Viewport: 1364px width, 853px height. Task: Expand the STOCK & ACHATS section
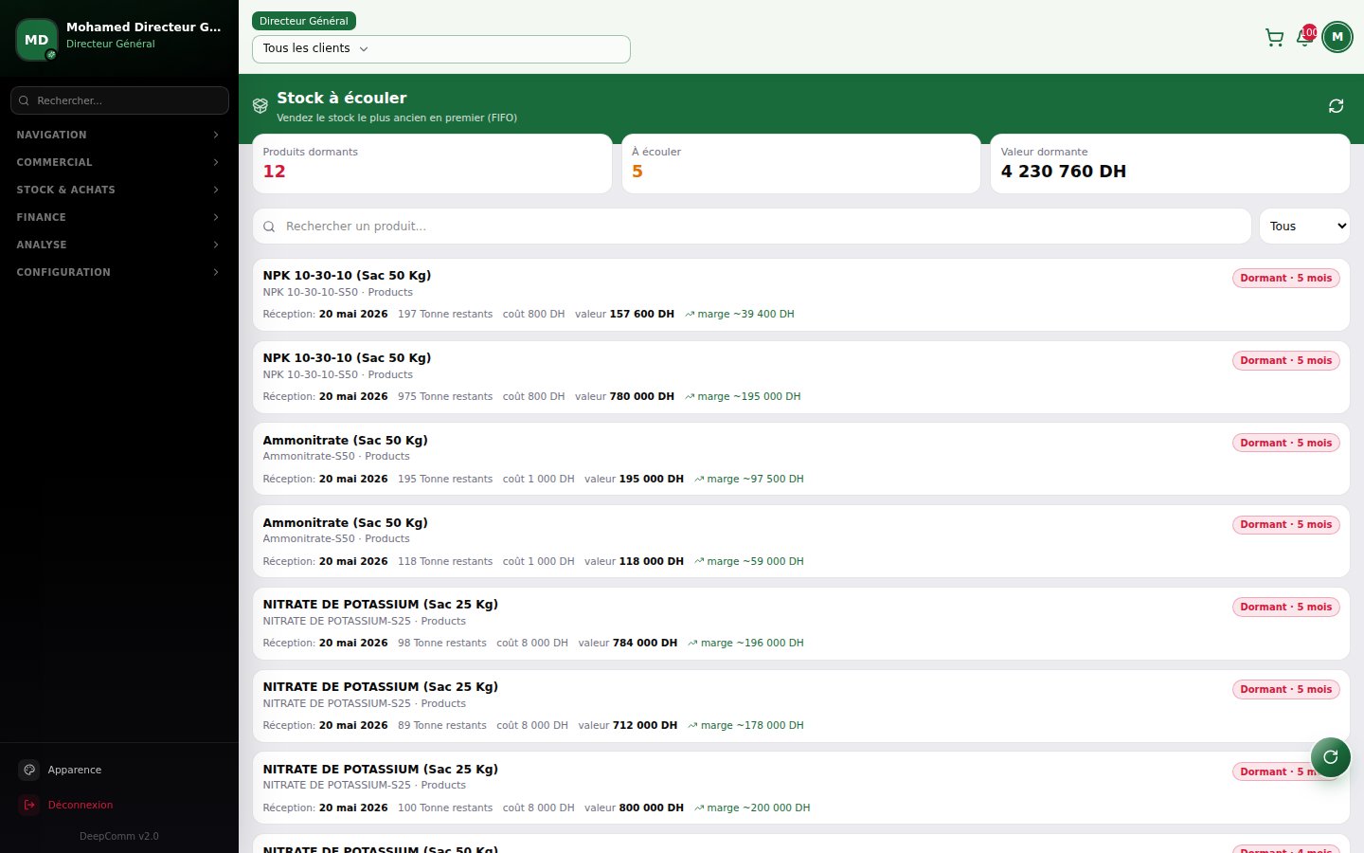[119, 190]
